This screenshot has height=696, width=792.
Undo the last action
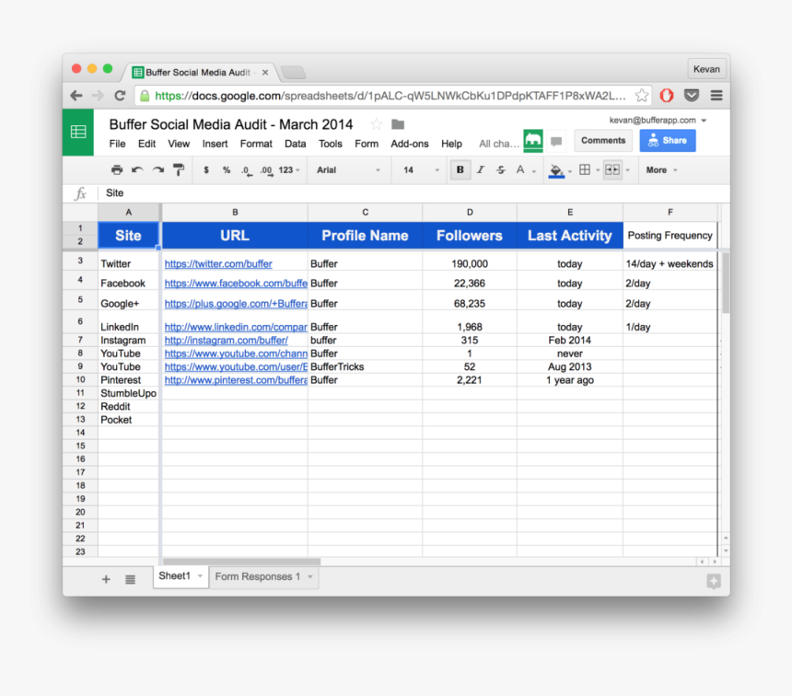pos(137,170)
